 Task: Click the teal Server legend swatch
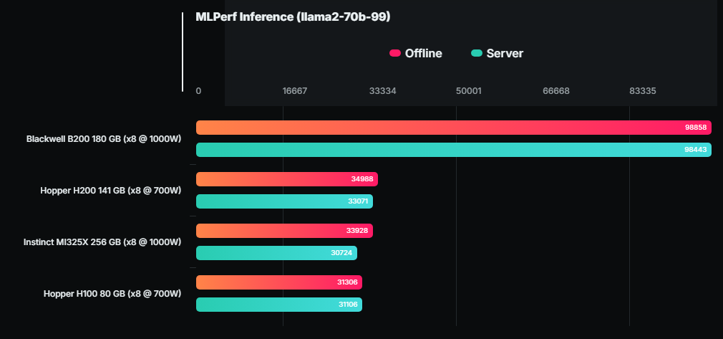(477, 53)
